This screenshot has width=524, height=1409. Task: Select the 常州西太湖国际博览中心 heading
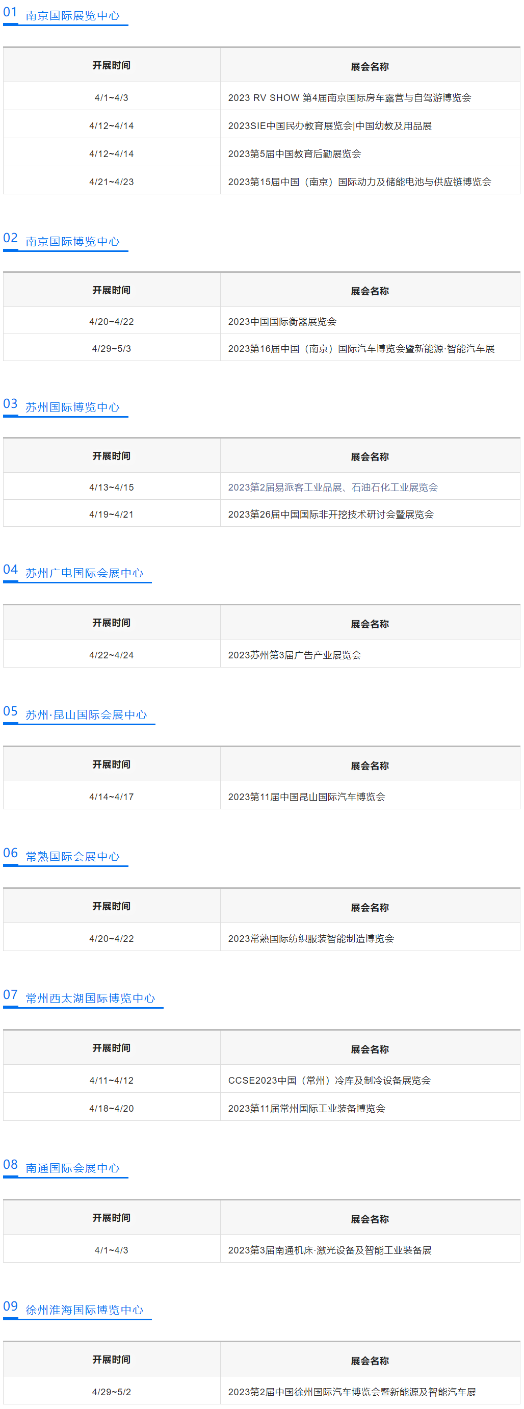(x=90, y=997)
